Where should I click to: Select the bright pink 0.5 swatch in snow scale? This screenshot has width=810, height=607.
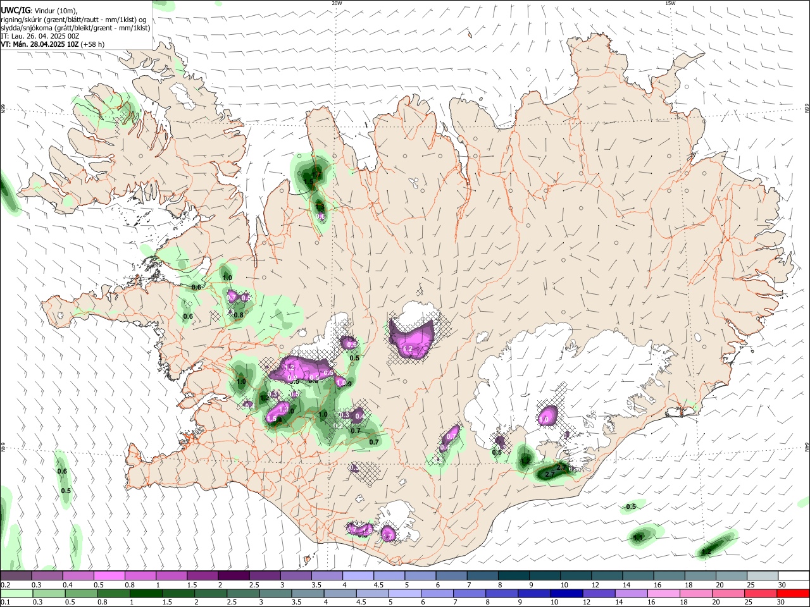pyautogui.click(x=109, y=575)
